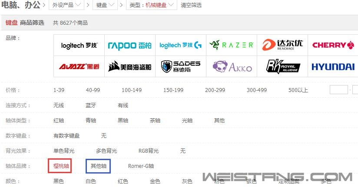Viewport: 358px width, 187px height.
Task: Choose the Rapoo 雷柏 brand logo
Action: click(130, 45)
